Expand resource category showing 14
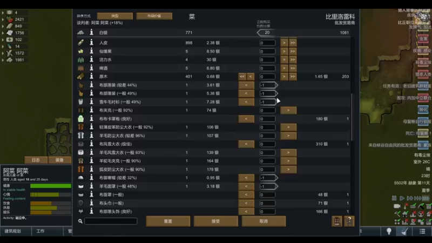 click(x=3, y=46)
